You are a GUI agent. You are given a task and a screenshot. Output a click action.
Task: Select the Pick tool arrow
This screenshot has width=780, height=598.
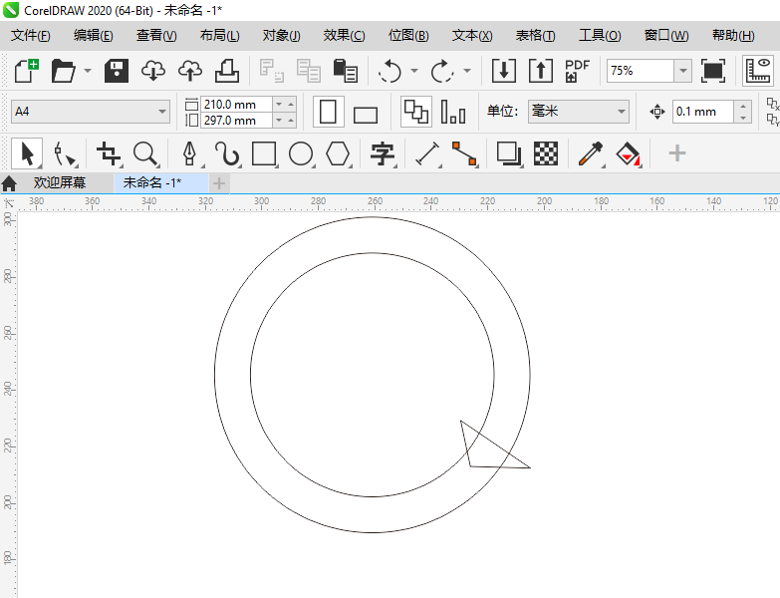[x=28, y=153]
